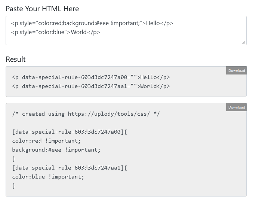Click the Hello paragraph line in HTML result
Screen dimensions: 253x204
point(91,77)
